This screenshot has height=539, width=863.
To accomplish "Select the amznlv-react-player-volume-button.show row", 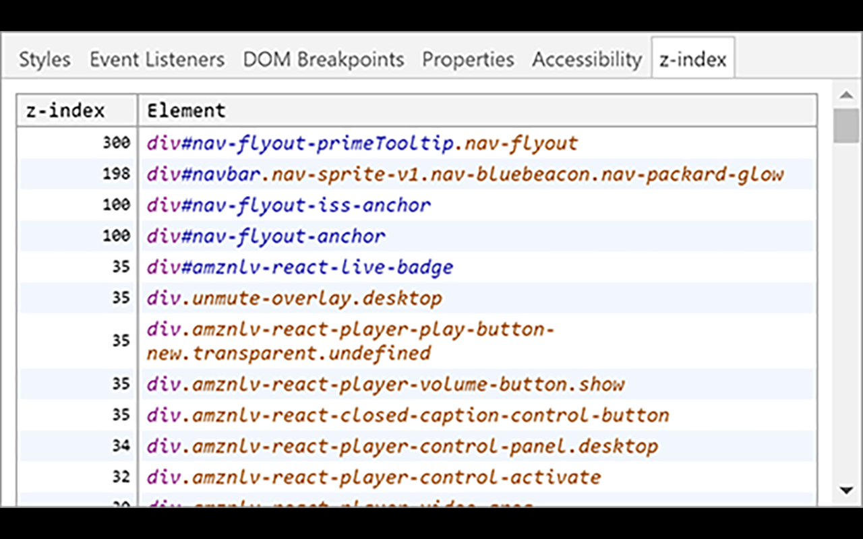I will 383,383.
